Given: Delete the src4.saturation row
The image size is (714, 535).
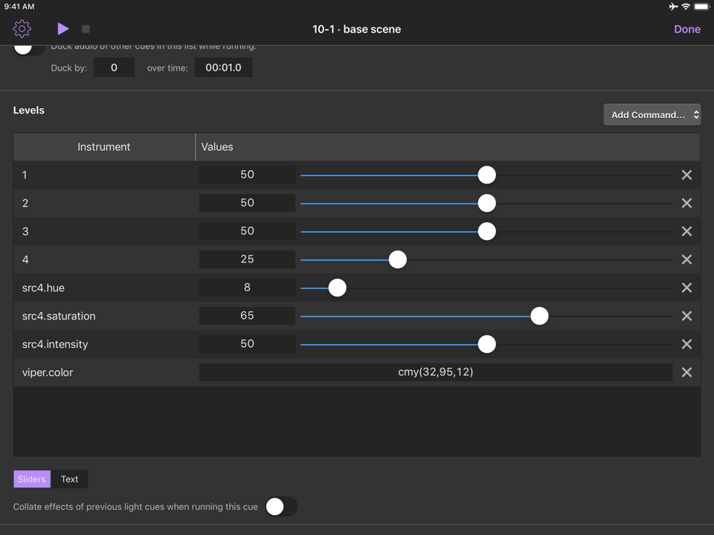Looking at the screenshot, I should (x=686, y=316).
